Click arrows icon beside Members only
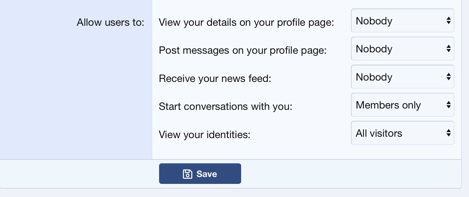This screenshot has width=469, height=197. (448, 105)
